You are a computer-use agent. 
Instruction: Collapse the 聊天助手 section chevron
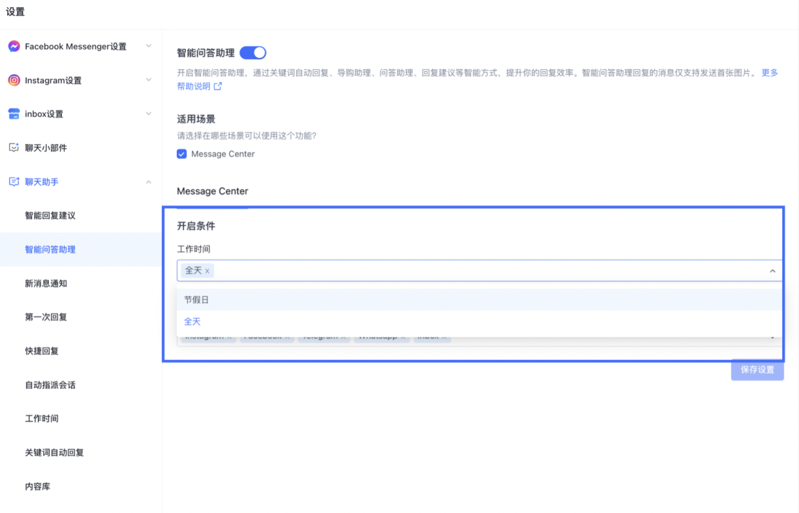[x=149, y=181]
